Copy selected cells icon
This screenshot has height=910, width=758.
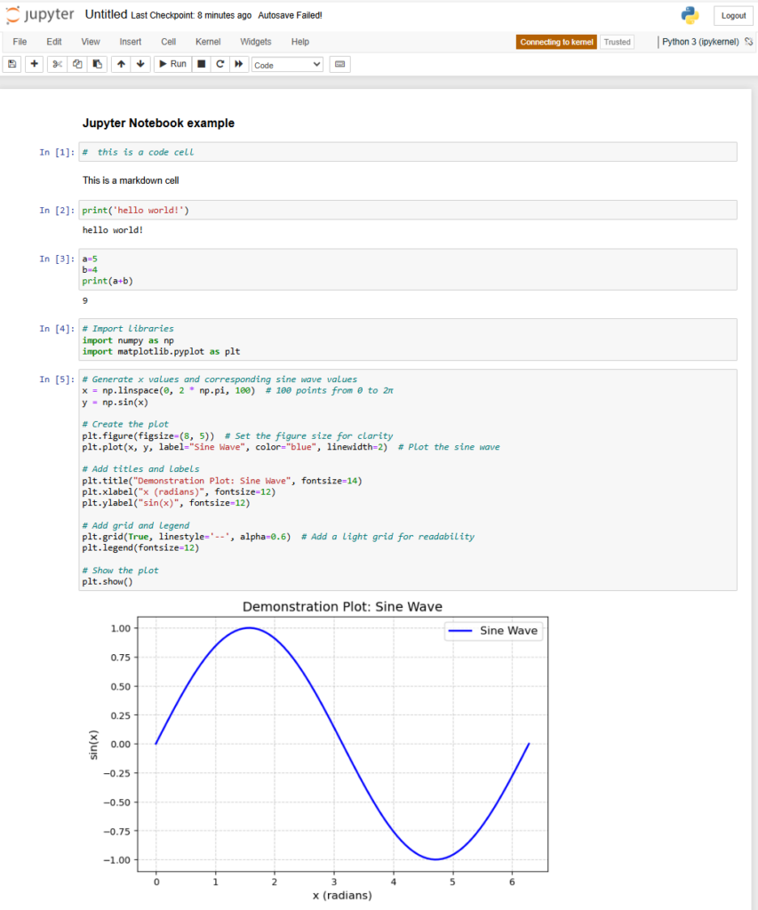[77, 64]
